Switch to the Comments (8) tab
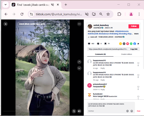 click(100, 54)
